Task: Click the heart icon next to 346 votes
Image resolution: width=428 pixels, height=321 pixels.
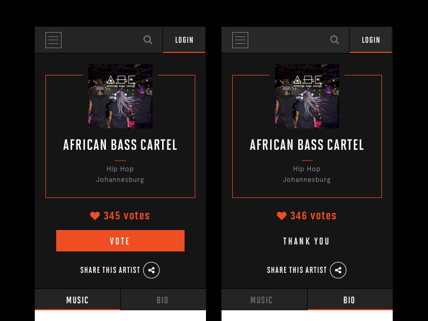Action: point(282,216)
